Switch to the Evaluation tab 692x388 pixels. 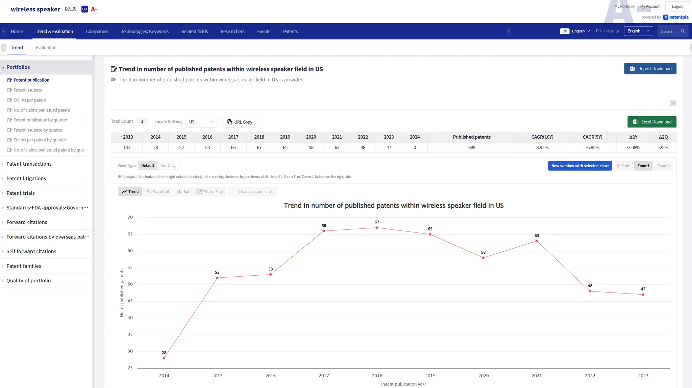click(46, 48)
